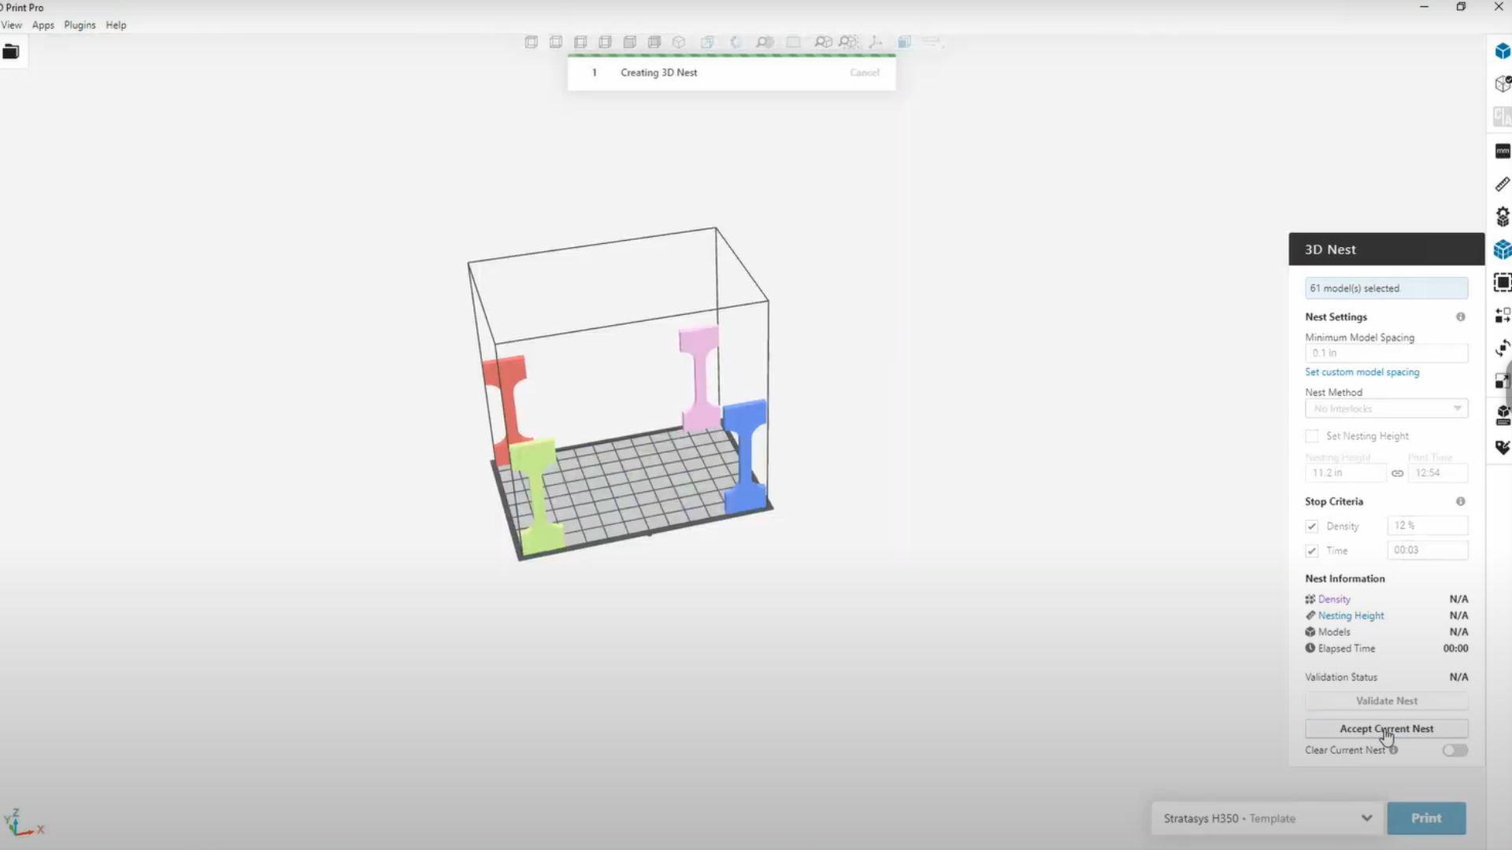Open the View menu

(12, 25)
